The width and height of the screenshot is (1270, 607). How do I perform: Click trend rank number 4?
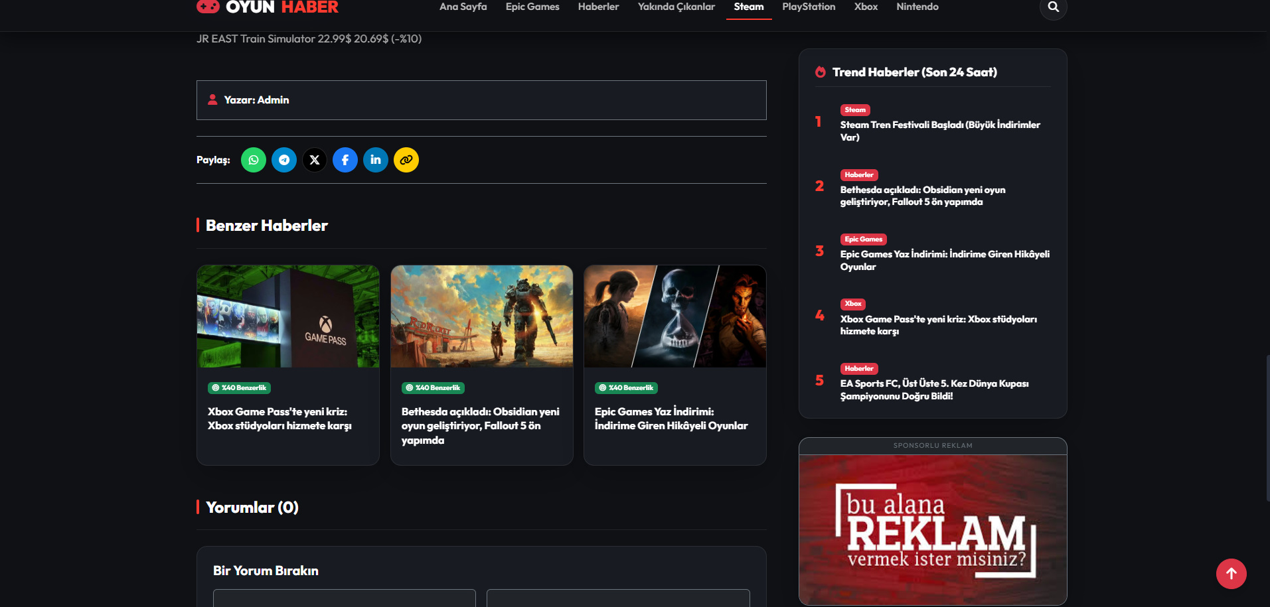click(820, 315)
